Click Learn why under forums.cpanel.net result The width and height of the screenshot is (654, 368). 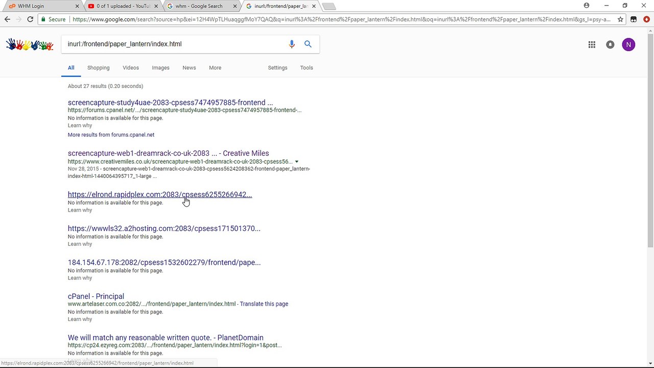(80, 126)
